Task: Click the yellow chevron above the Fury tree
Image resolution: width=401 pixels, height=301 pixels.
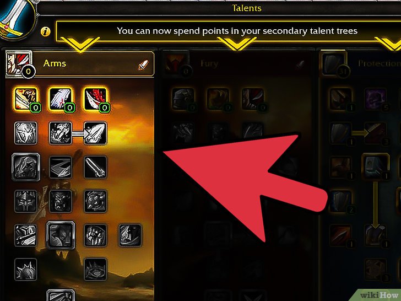Action: 237,44
